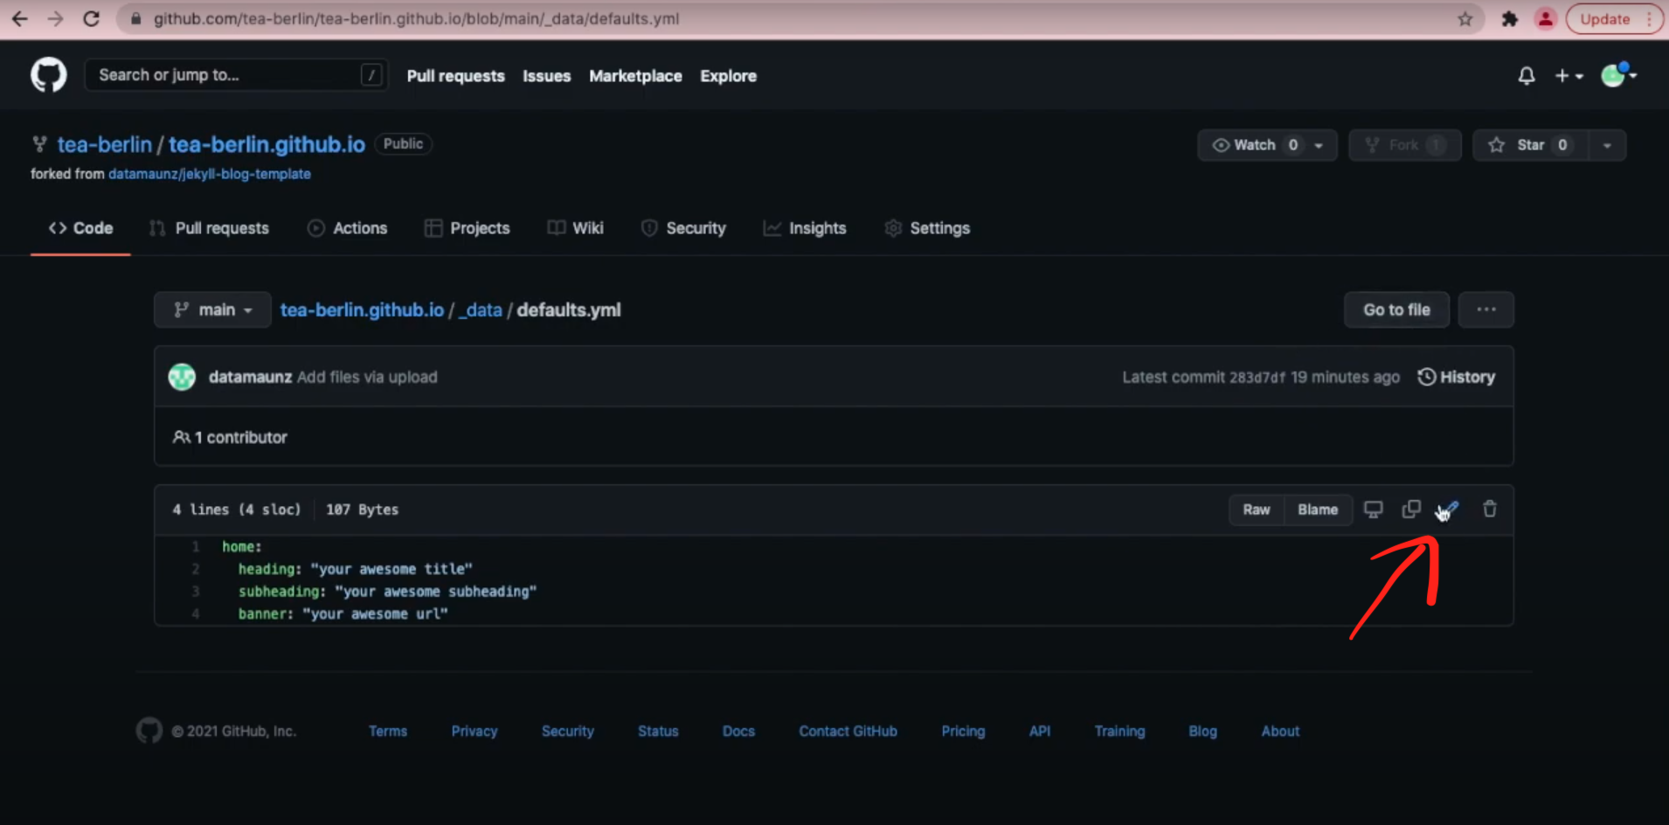Star the repository

point(1530,145)
